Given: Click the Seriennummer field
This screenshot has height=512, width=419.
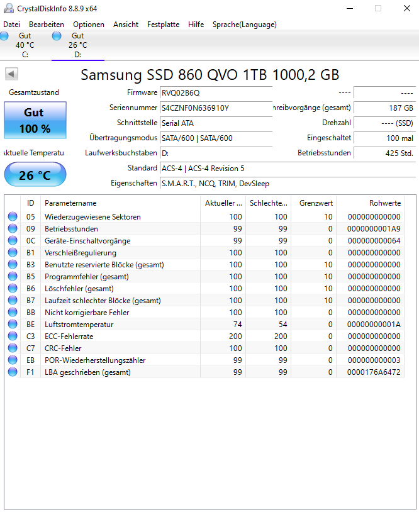Looking at the screenshot, I should tap(216, 108).
